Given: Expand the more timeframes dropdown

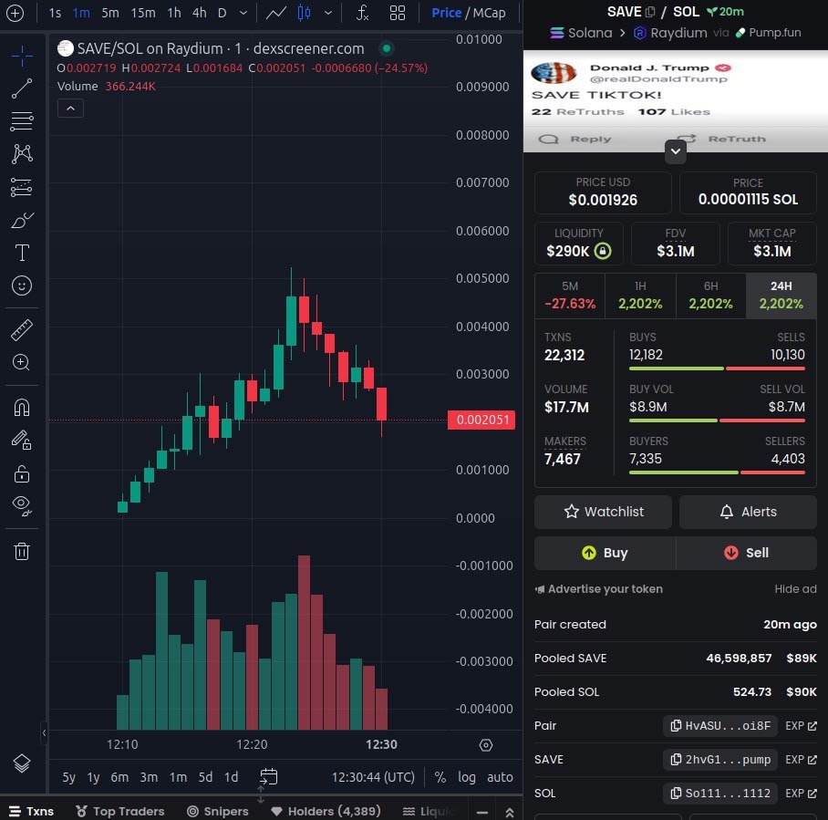Looking at the screenshot, I should click(x=243, y=13).
